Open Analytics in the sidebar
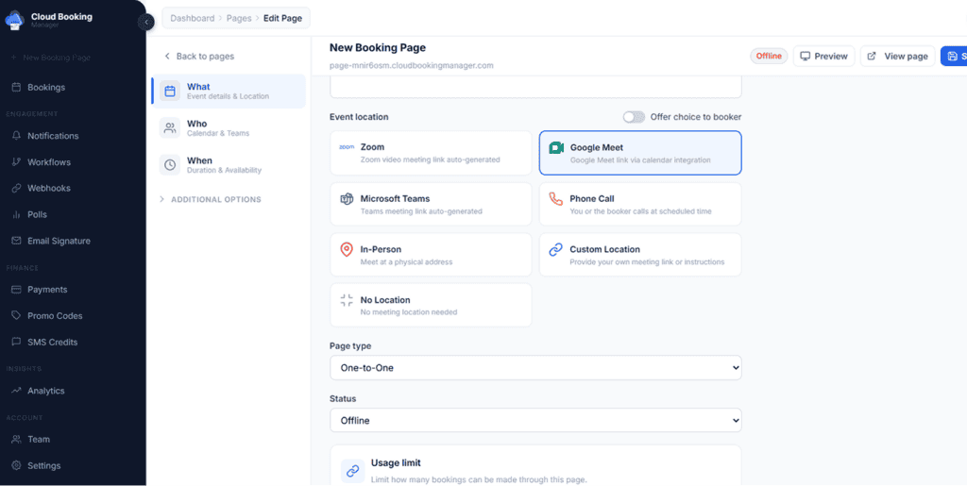The width and height of the screenshot is (967, 486). (x=45, y=391)
